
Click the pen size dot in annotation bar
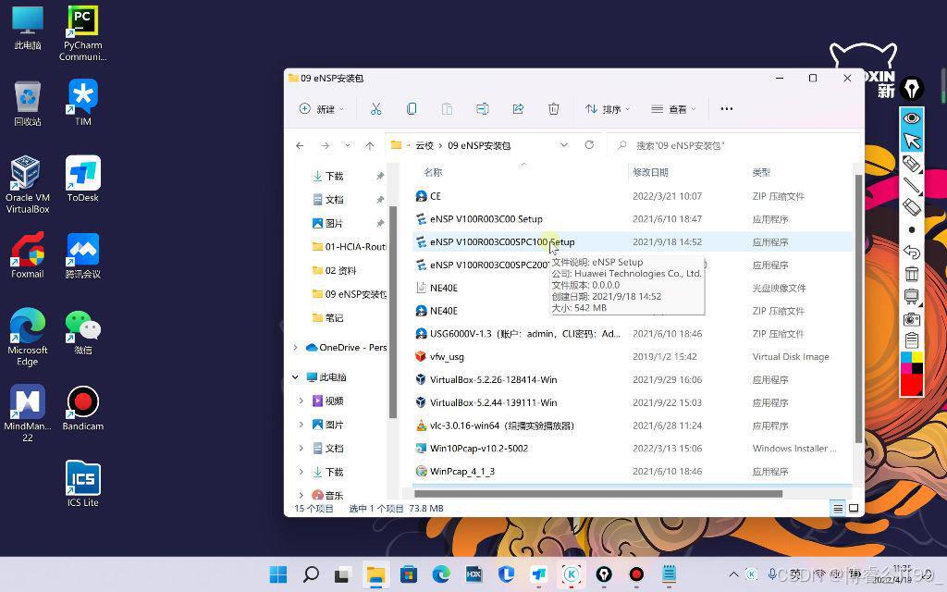pyautogui.click(x=911, y=229)
